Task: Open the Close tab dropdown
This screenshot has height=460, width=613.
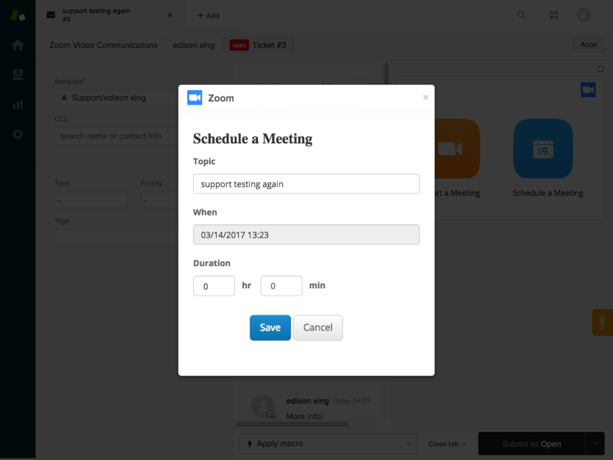Action: pos(447,444)
